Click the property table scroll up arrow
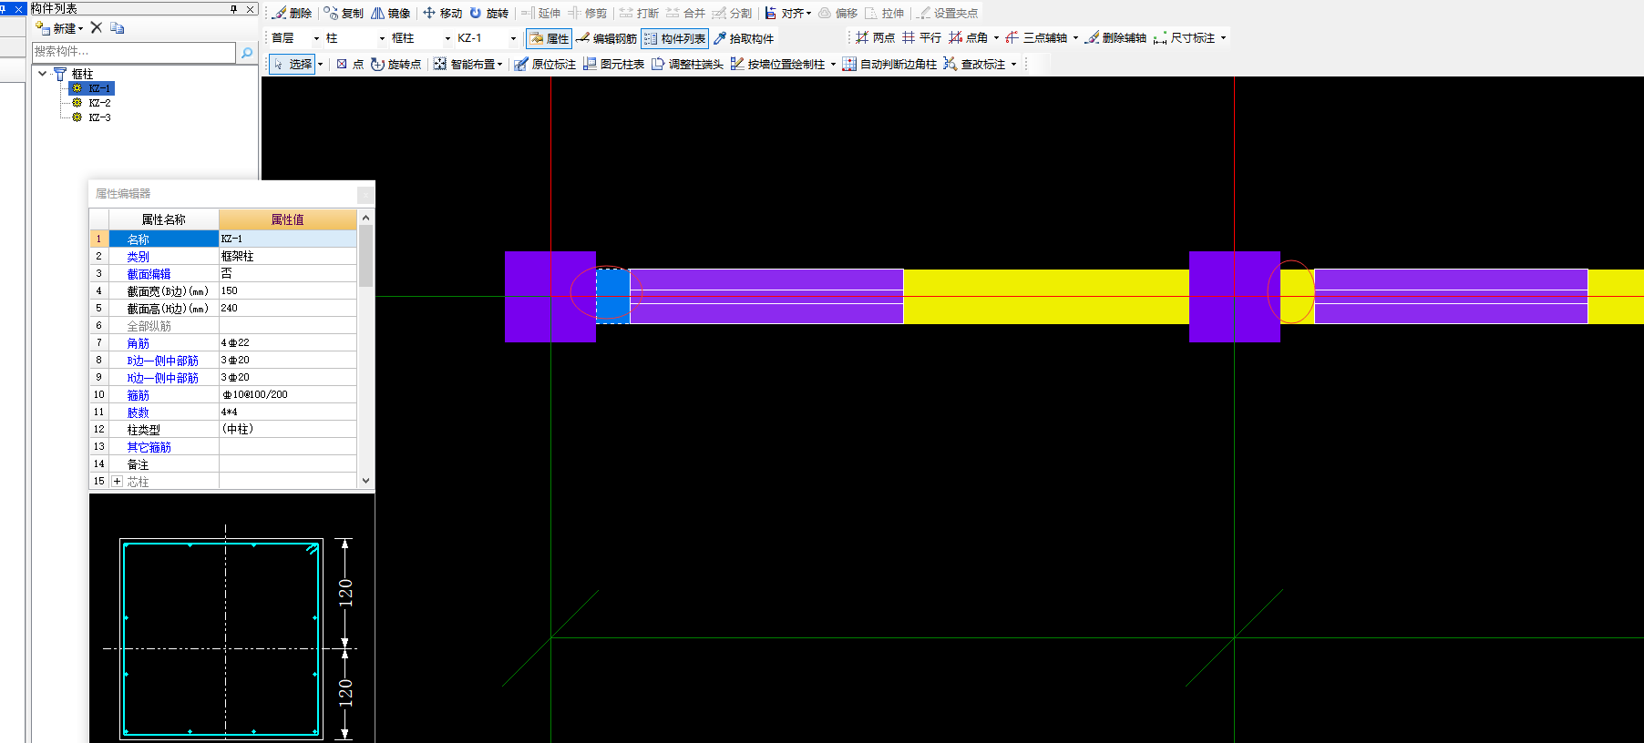This screenshot has height=743, width=1644. (365, 218)
